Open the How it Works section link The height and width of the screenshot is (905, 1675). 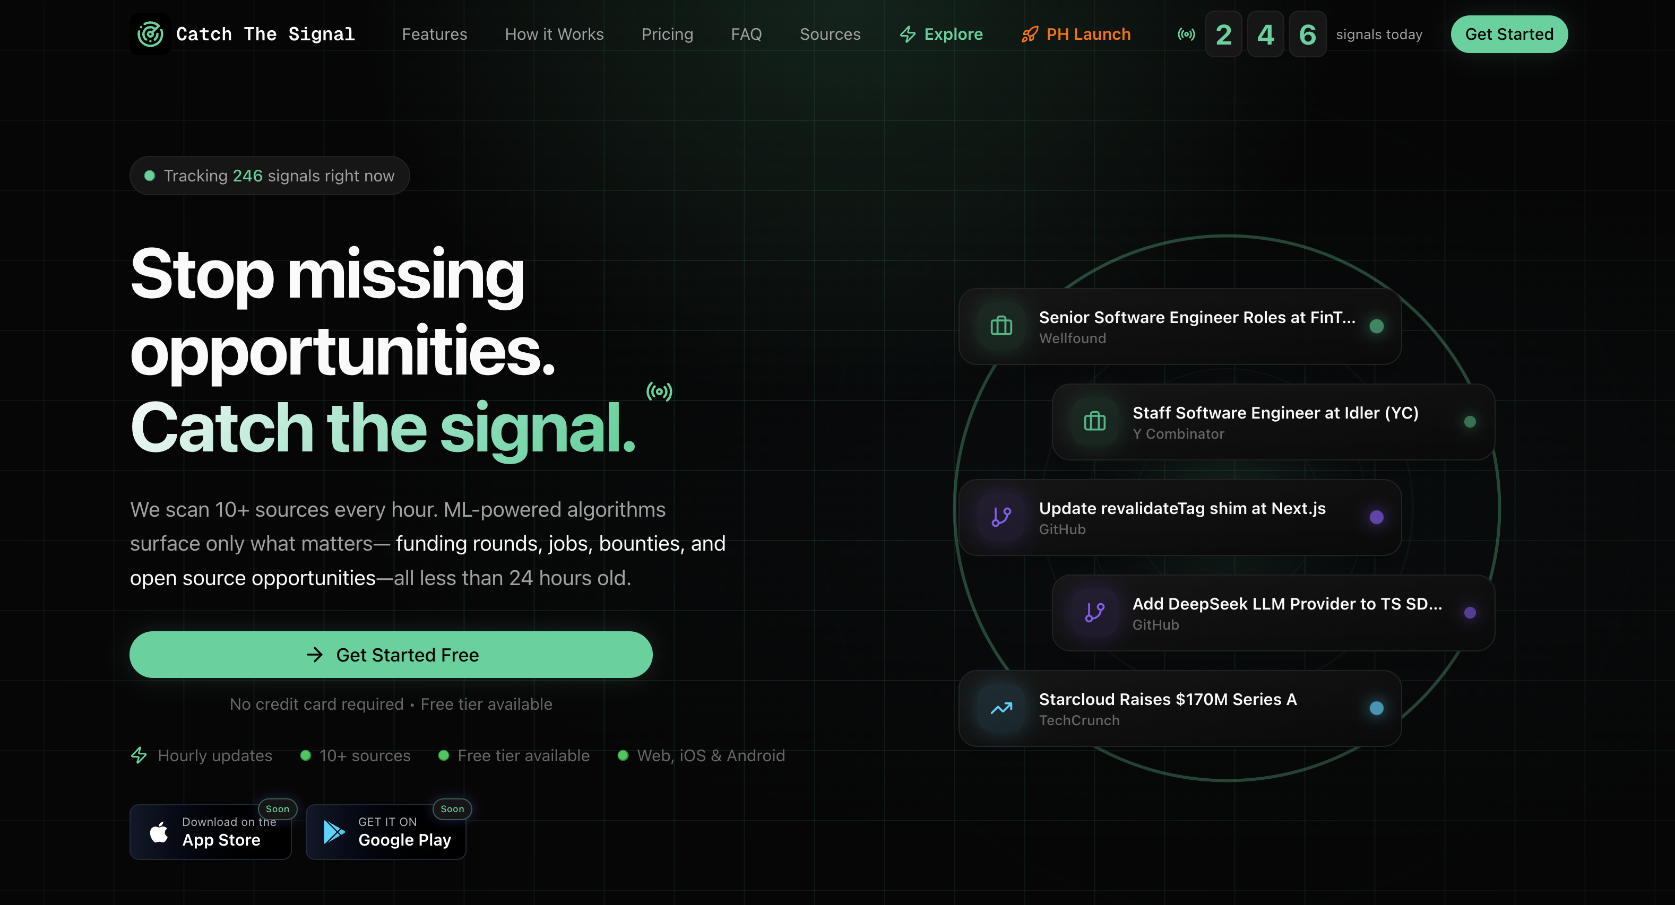554,34
